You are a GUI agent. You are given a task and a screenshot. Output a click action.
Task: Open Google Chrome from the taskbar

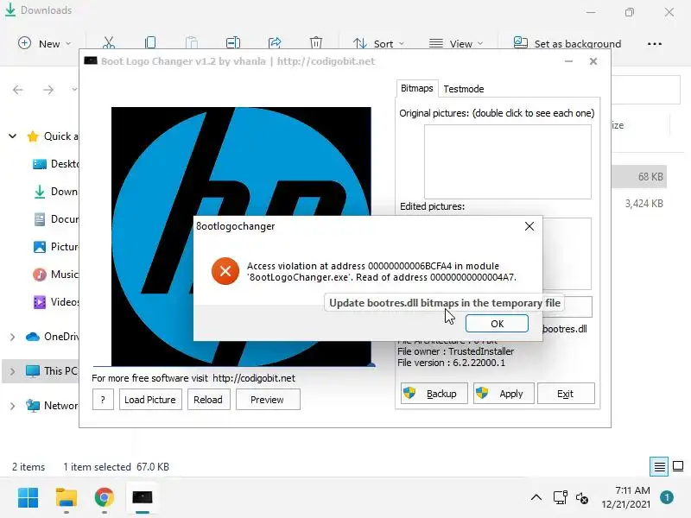pyautogui.click(x=104, y=498)
